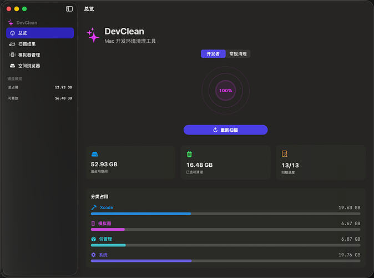Open 模拟器管理 in the sidebar

[40, 54]
